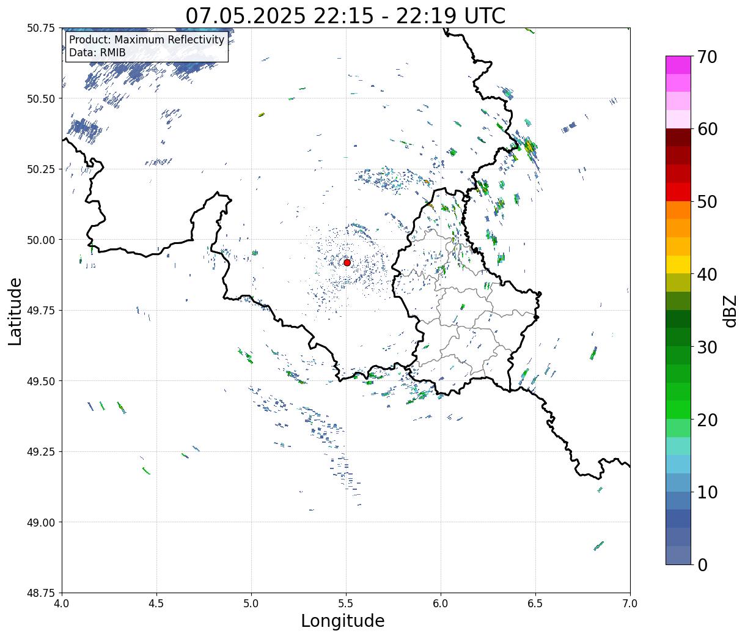
Task: Click the latitude tick label 49.50
Action: point(41,381)
